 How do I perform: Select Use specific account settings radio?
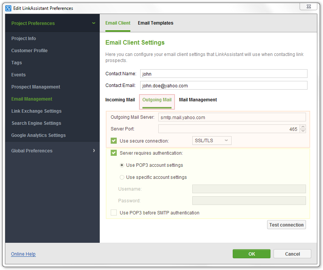122,177
